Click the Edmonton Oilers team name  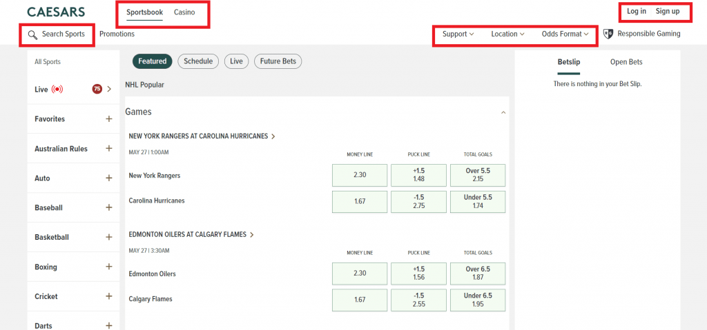152,274
